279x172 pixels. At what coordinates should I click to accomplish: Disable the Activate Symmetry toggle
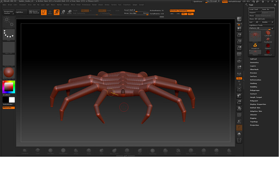pyautogui.click(x=182, y=10)
